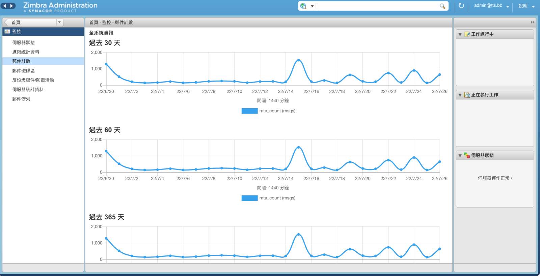Image resolution: width=540 pixels, height=276 pixels.
Task: Open 郵件佇列 in the sidebar
Action: pyautogui.click(x=21, y=99)
